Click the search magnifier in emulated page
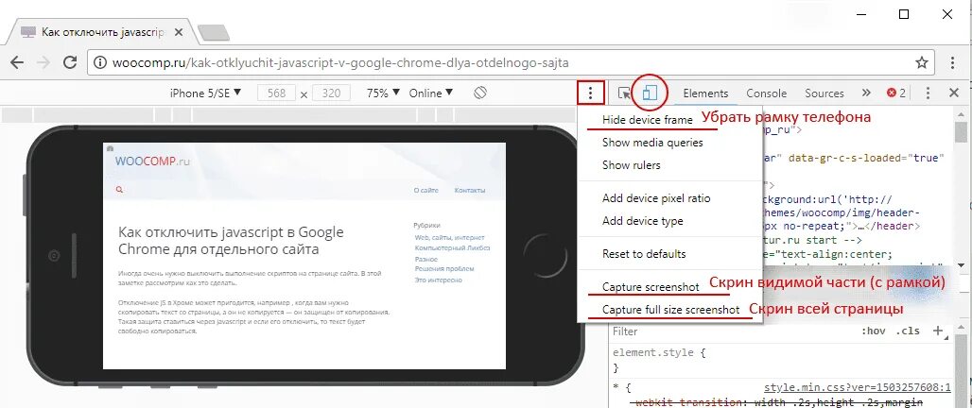This screenshot has height=408, width=972. [x=120, y=191]
